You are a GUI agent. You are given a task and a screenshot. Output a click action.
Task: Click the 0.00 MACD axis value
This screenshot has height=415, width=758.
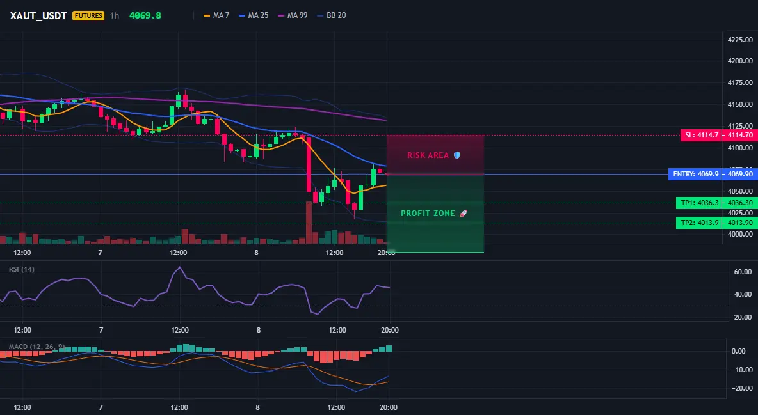point(739,351)
